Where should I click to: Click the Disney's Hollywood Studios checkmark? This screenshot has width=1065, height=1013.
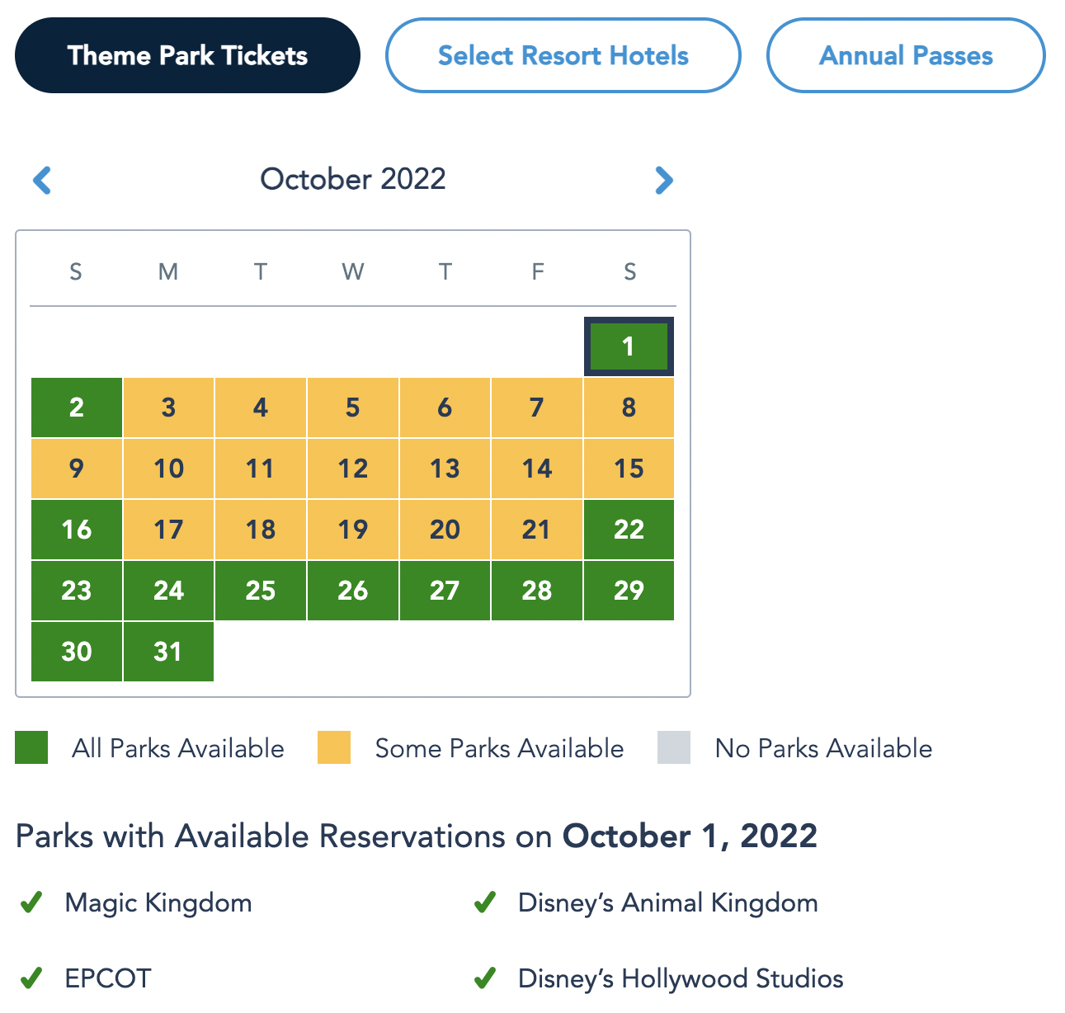tap(485, 978)
